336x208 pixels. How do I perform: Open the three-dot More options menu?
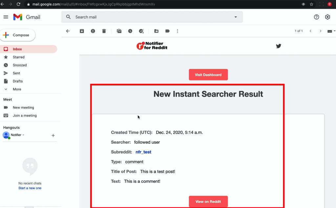pyautogui.click(x=178, y=31)
